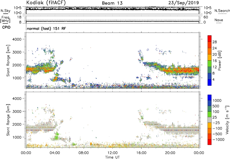Click the 'Freq. [MHz]' axis label
Viewport: 230px width, 159px height.
5,19
